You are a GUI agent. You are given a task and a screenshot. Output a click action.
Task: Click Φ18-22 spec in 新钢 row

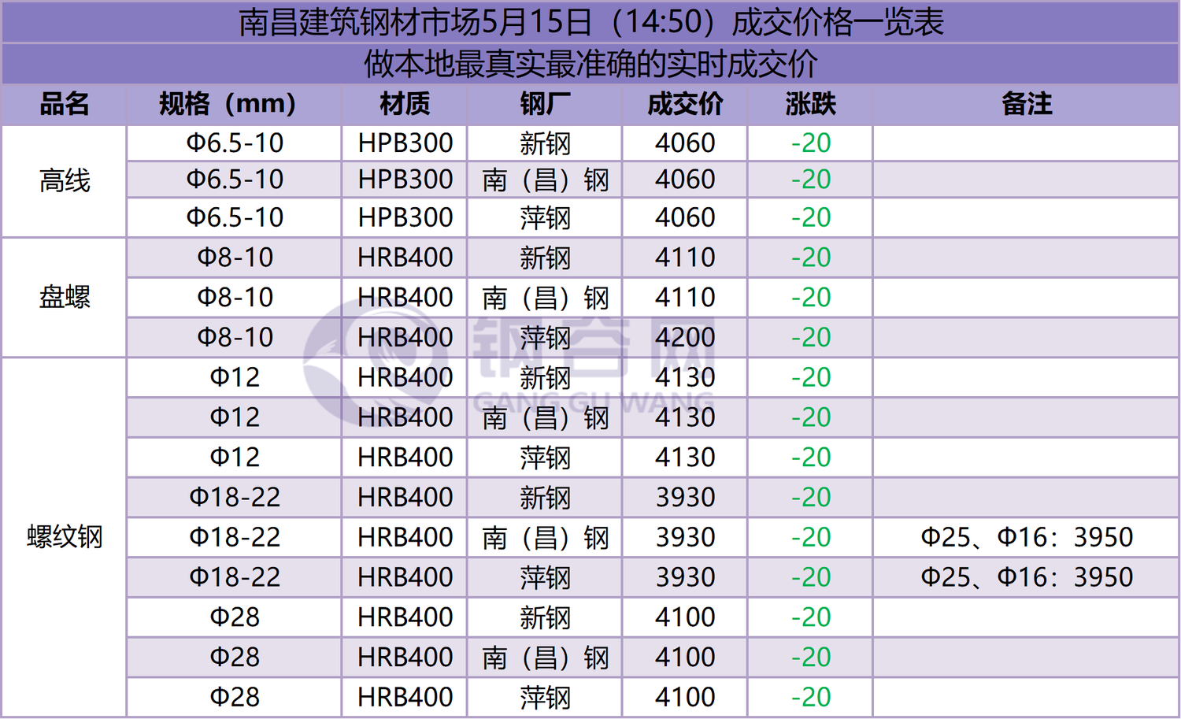[235, 498]
